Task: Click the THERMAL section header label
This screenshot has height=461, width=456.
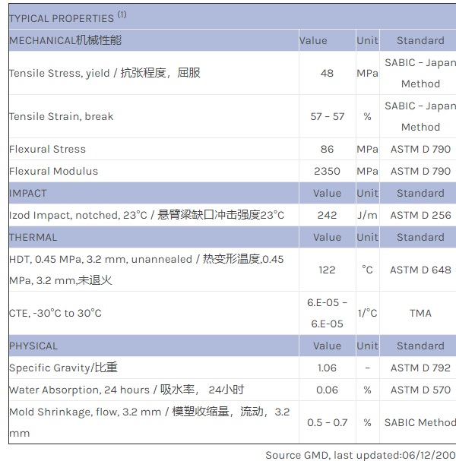Action: click(33, 237)
